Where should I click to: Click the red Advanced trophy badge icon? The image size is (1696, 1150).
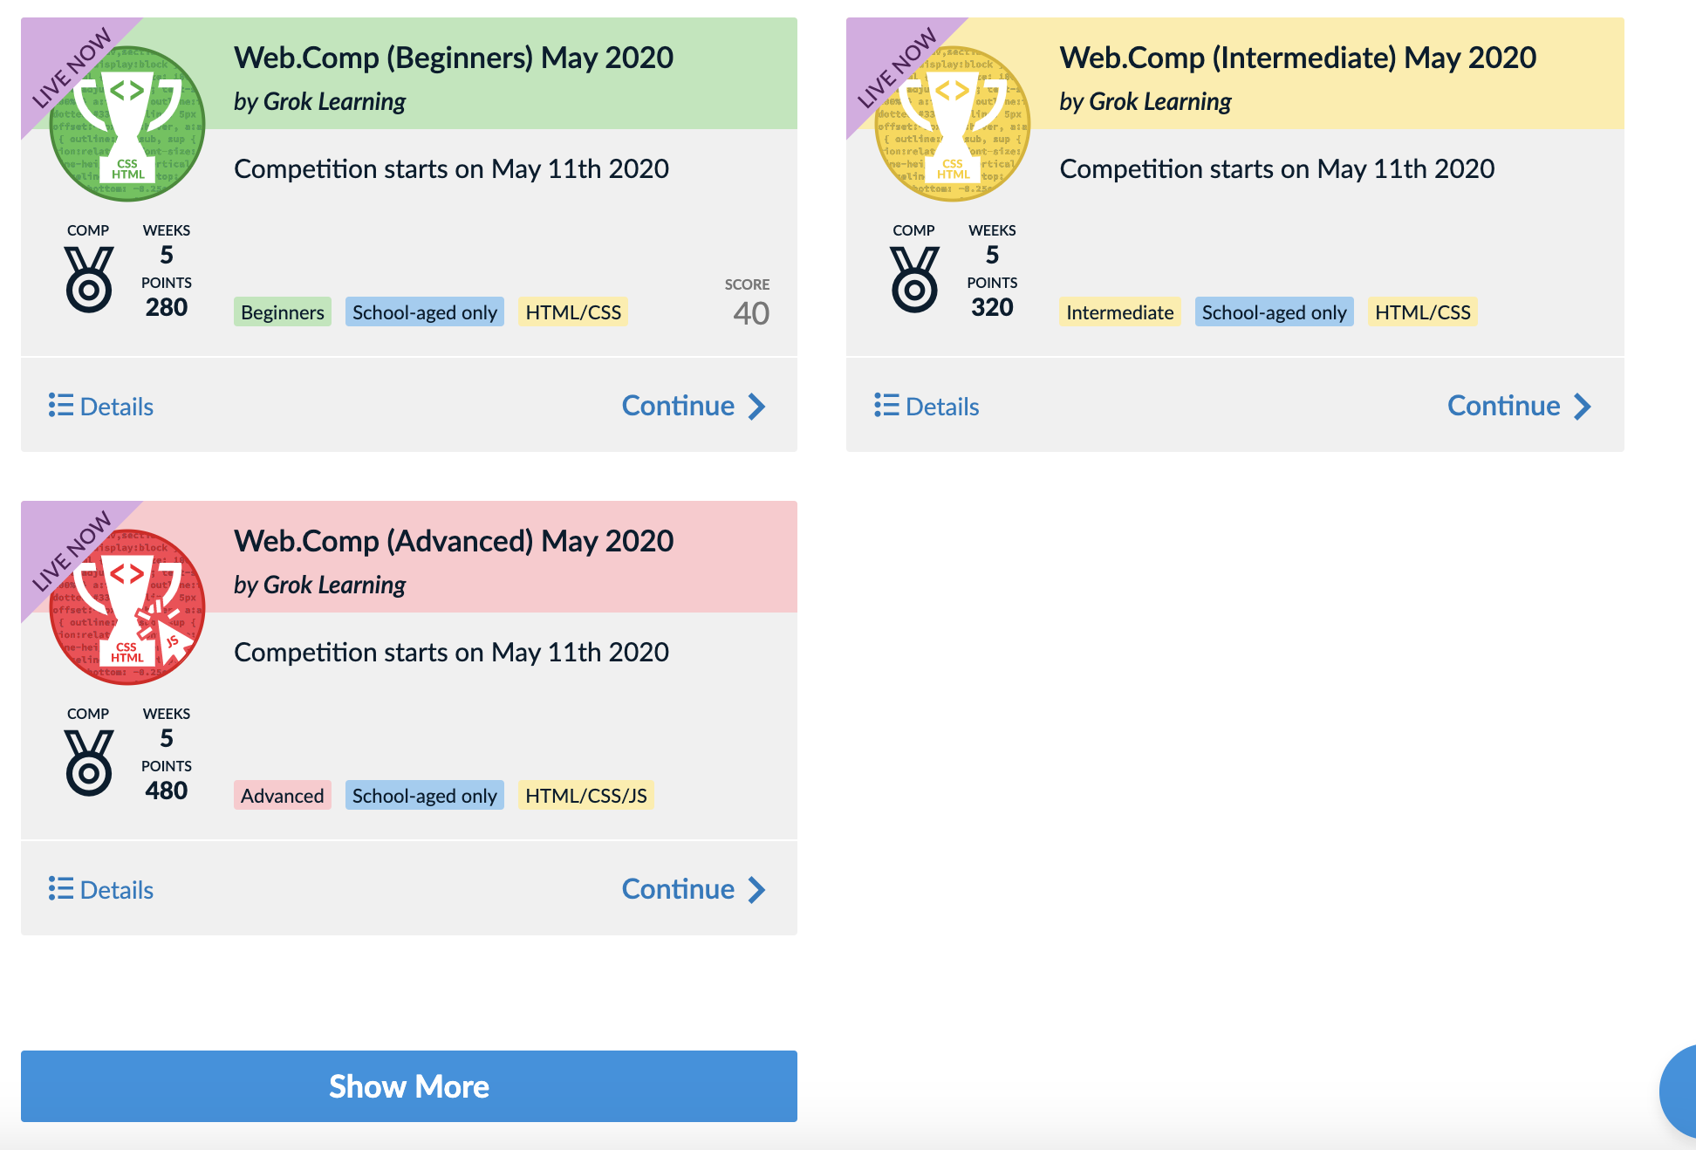click(x=127, y=607)
